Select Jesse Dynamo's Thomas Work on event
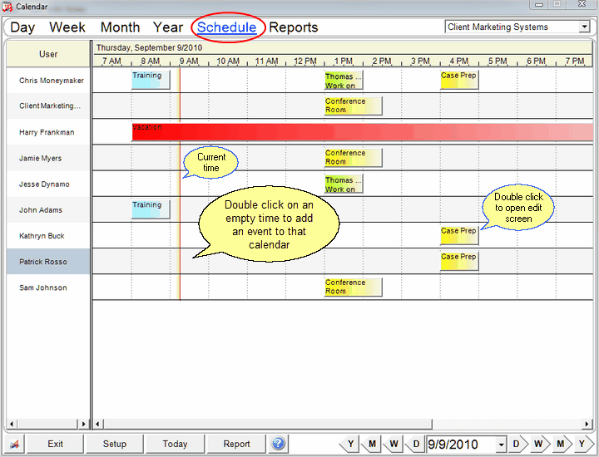This screenshot has height=457, width=599. click(344, 184)
